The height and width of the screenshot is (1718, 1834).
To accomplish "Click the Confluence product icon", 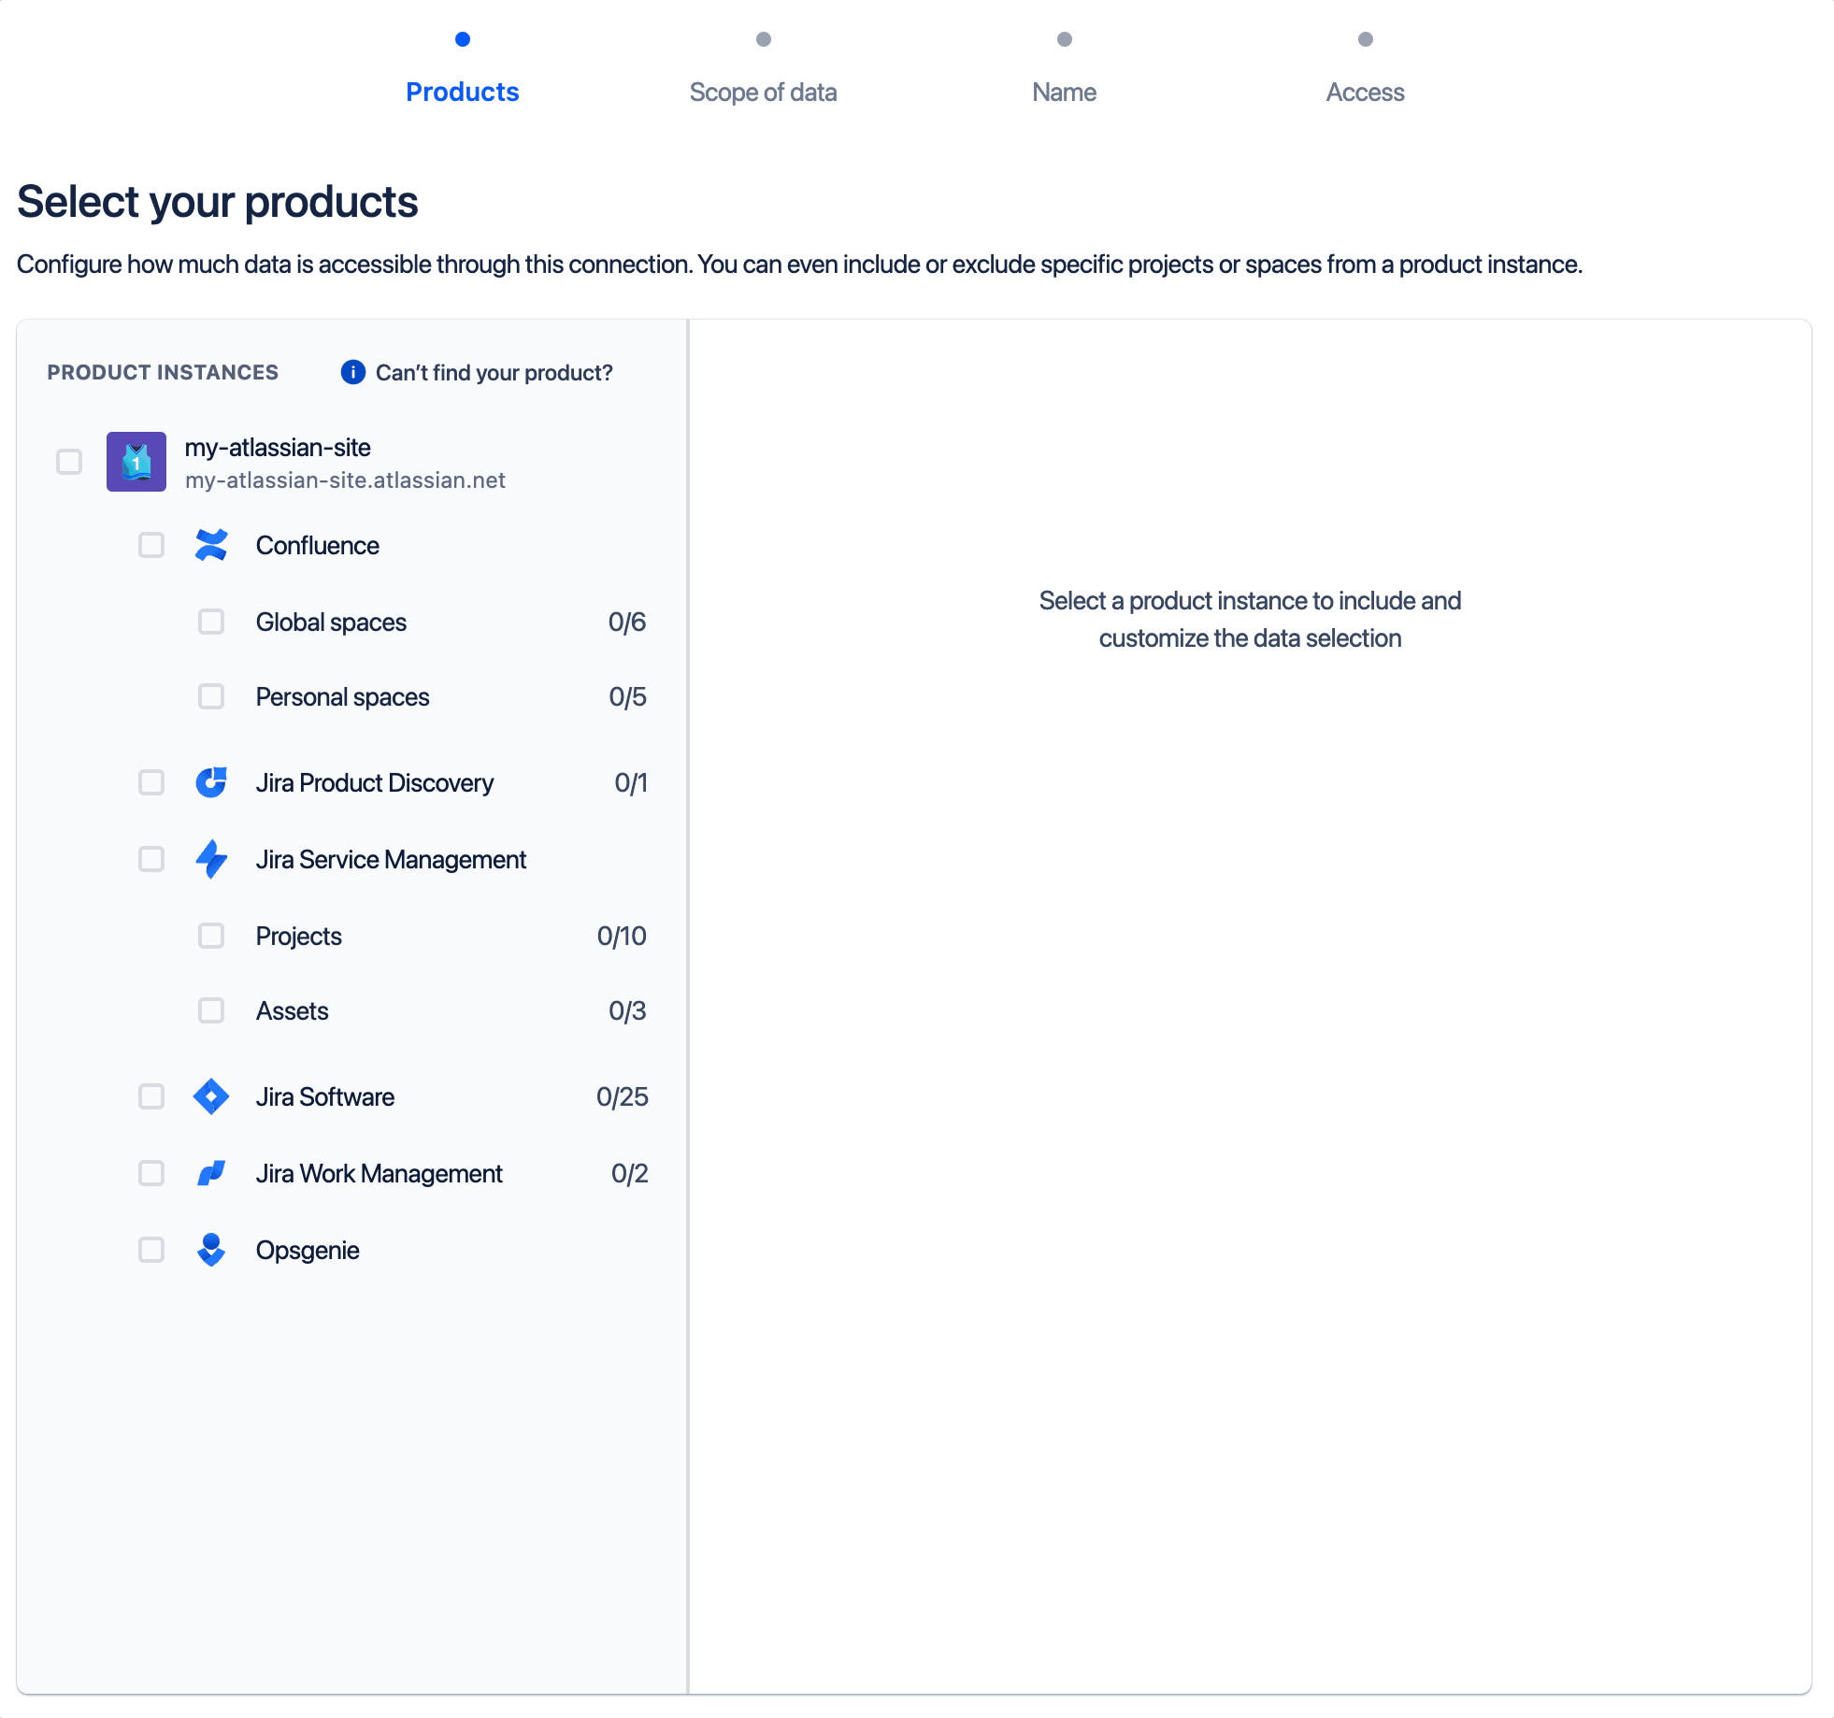I will pyautogui.click(x=212, y=545).
